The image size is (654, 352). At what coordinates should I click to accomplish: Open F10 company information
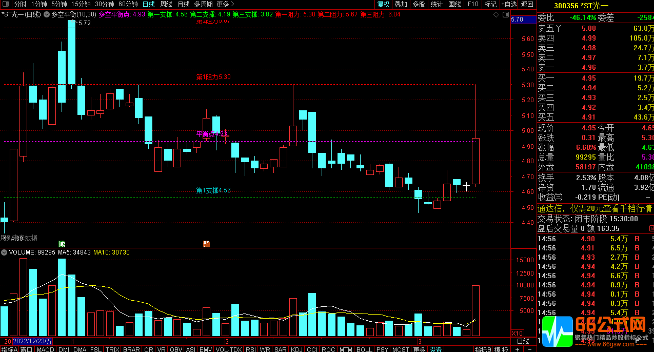click(x=473, y=4)
